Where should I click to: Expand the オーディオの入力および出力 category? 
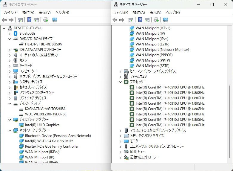pyautogui.click(x=10, y=55)
